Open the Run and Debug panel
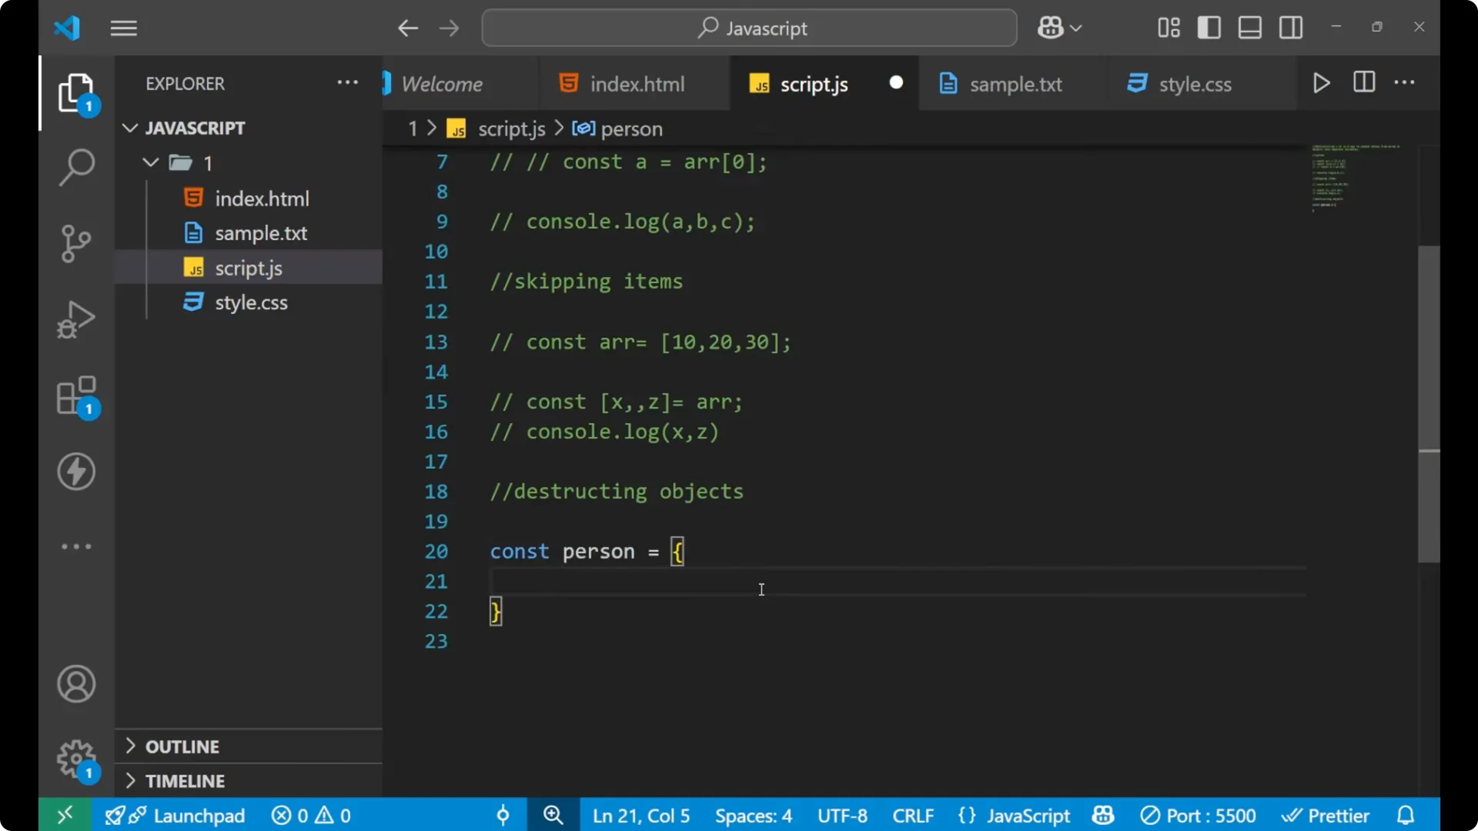 point(76,319)
